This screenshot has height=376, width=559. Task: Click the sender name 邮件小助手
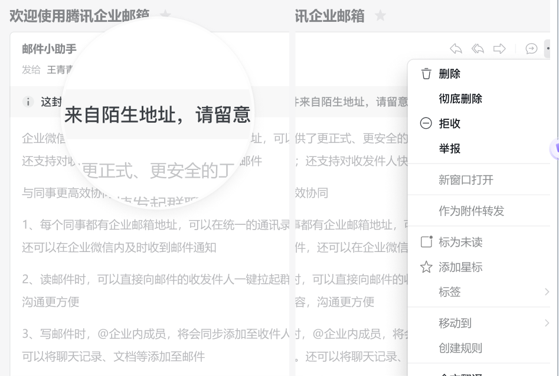point(49,49)
